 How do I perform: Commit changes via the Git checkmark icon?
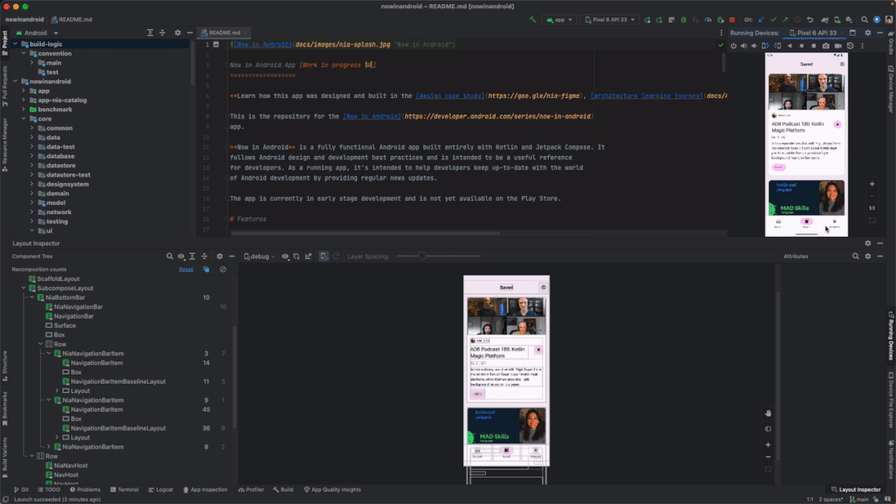point(772,18)
